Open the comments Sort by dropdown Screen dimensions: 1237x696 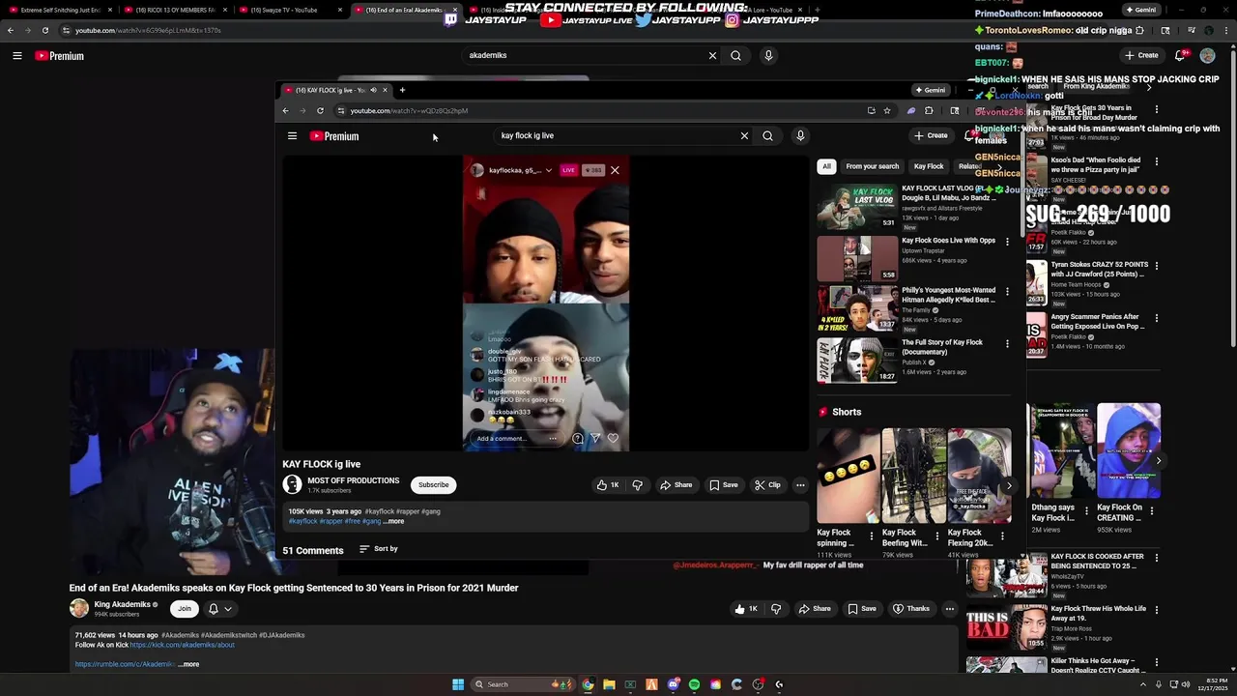coord(379,549)
